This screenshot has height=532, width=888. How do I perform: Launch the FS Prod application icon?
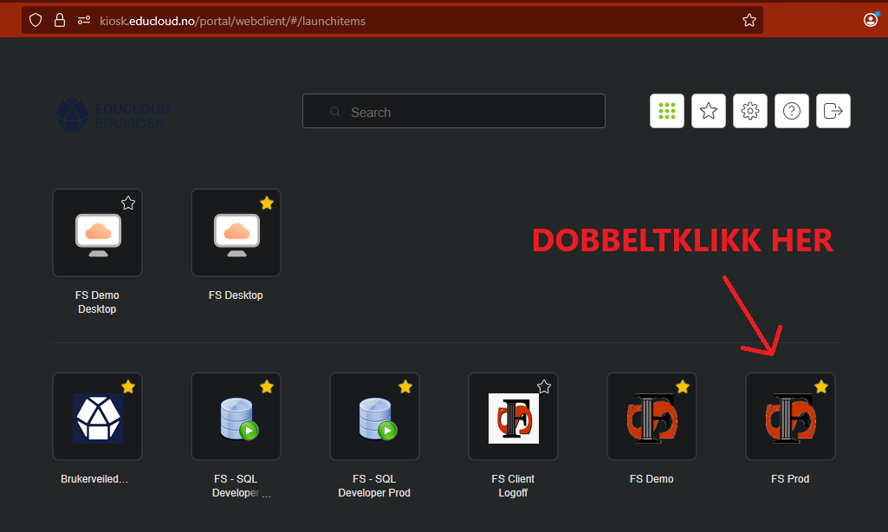pos(790,417)
